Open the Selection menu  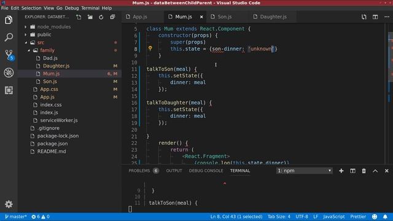point(31,8)
